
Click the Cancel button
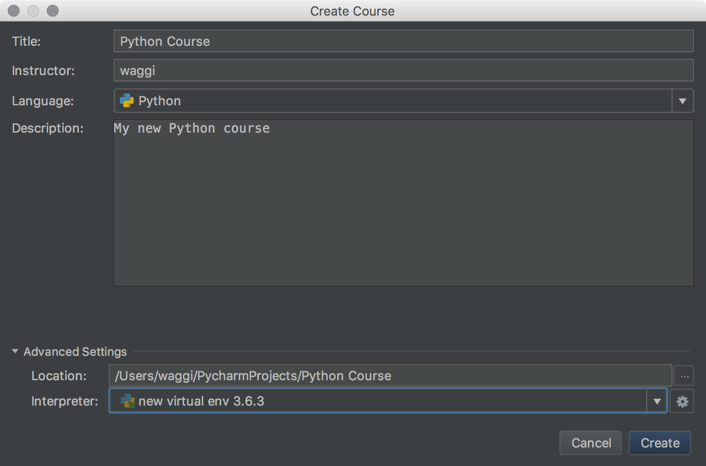[590, 443]
